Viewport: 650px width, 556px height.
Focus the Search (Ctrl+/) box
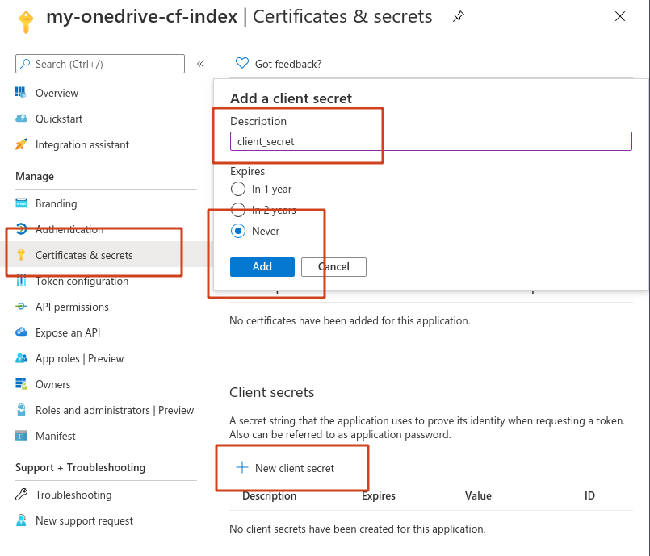(x=100, y=64)
